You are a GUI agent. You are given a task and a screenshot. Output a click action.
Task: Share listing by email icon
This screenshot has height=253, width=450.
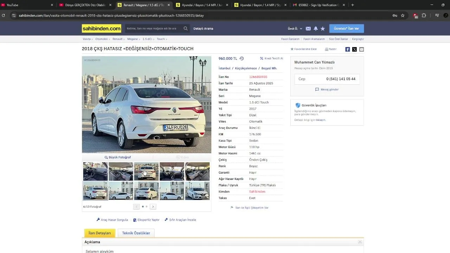coord(361,49)
